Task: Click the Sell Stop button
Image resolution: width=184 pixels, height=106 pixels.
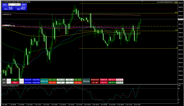Action: 78,83
